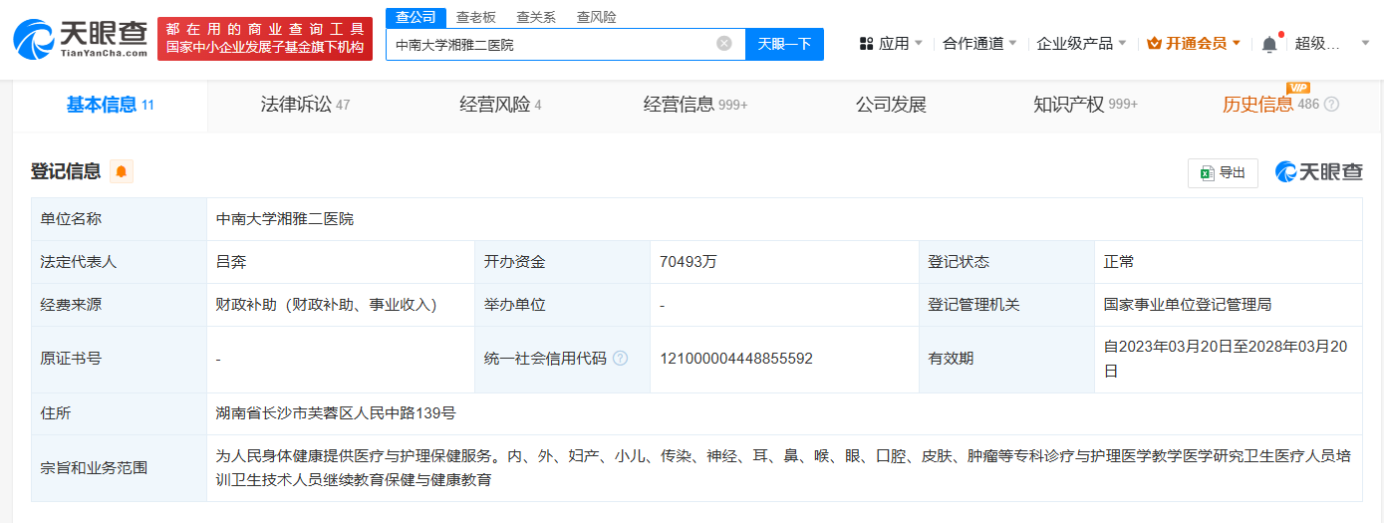Viewport: 1384px width, 523px height.
Task: Open the 知识产权 tab
Action: pyautogui.click(x=1085, y=105)
